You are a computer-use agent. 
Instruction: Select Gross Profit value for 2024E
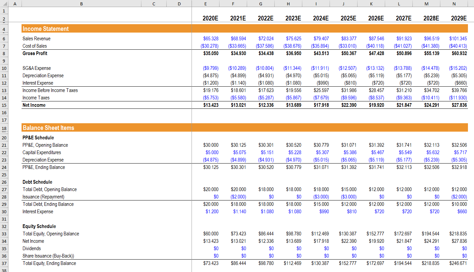click(321, 53)
